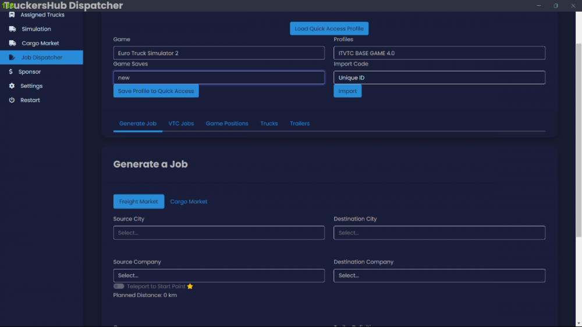Click the Settings gear icon
Image resolution: width=582 pixels, height=327 pixels.
12,86
